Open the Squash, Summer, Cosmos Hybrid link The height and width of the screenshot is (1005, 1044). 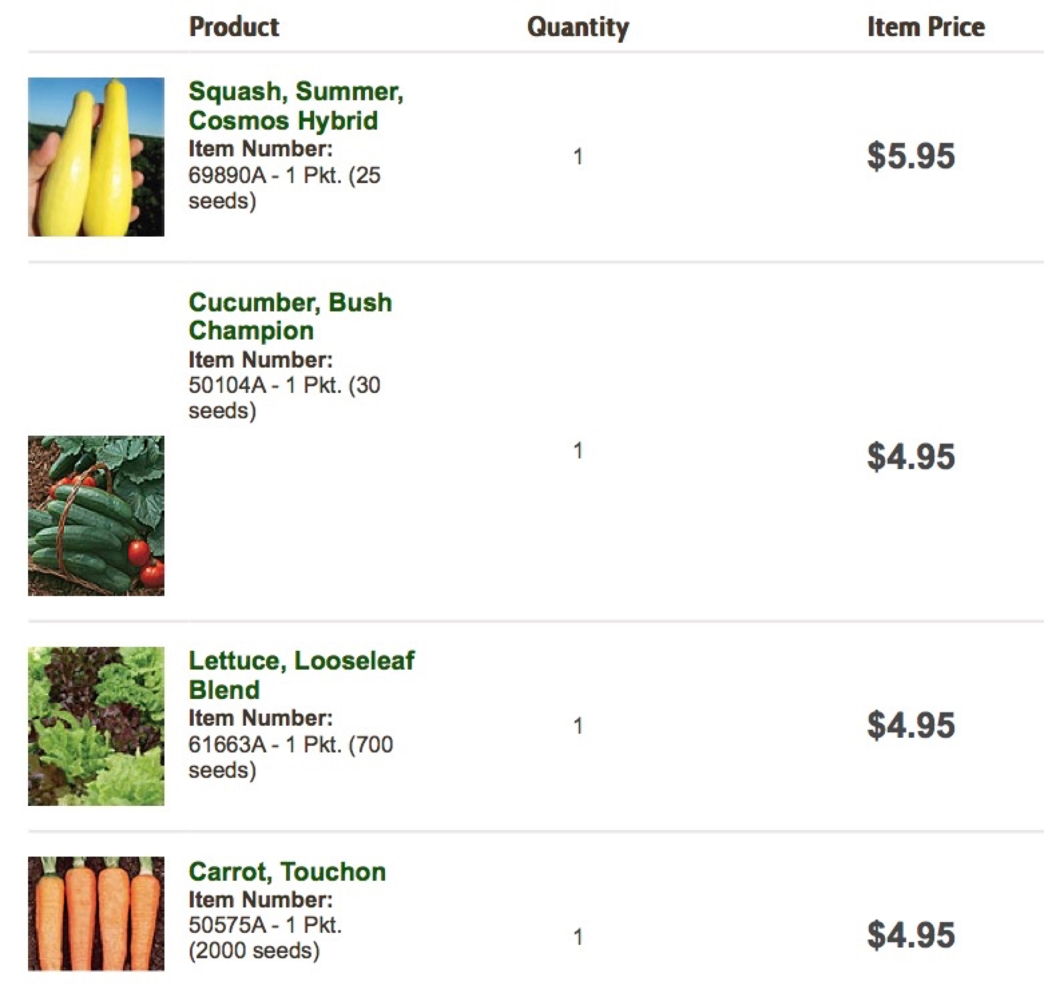(x=295, y=106)
